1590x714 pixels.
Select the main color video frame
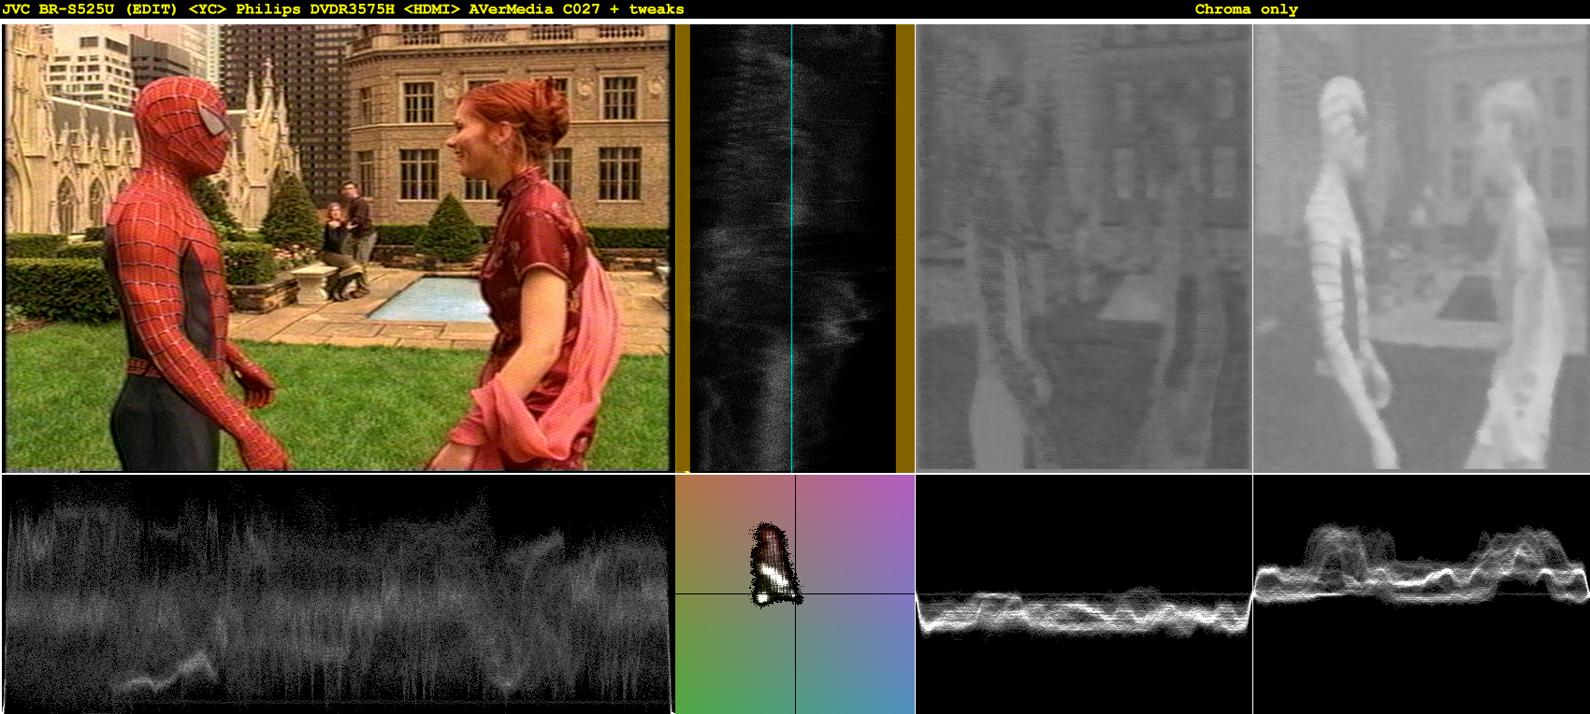pos(338,248)
